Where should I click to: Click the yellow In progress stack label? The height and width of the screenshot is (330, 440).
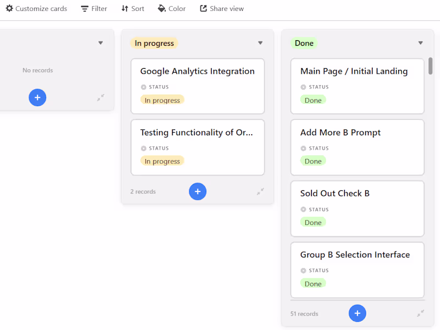pyautogui.click(x=154, y=43)
